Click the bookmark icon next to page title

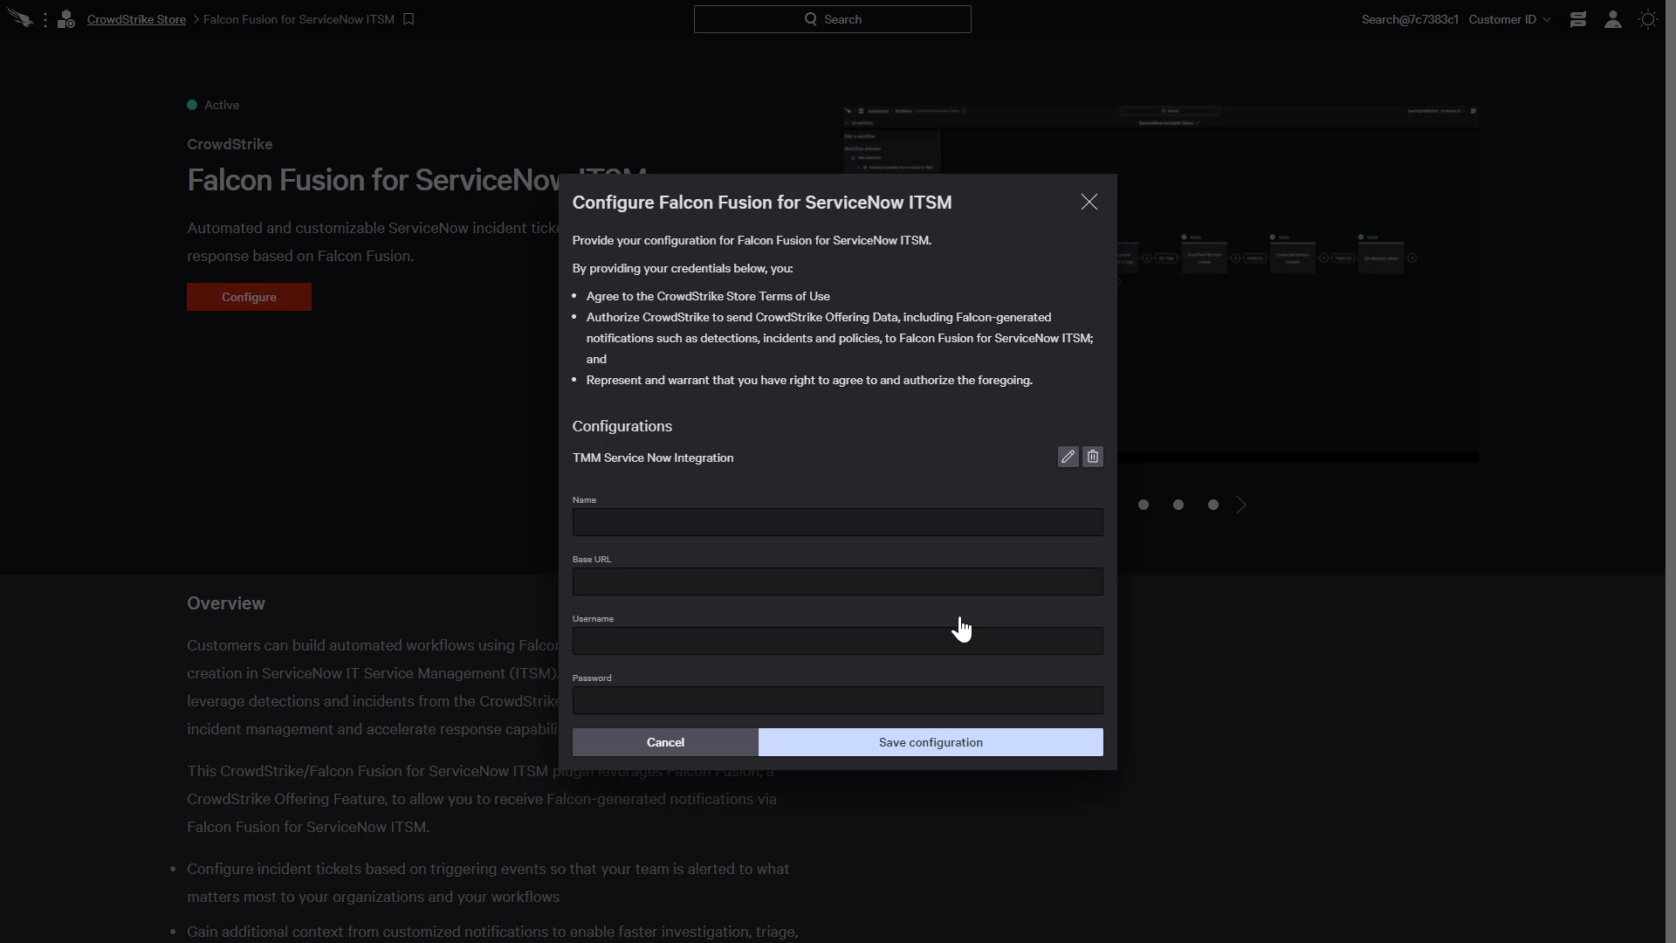(409, 19)
